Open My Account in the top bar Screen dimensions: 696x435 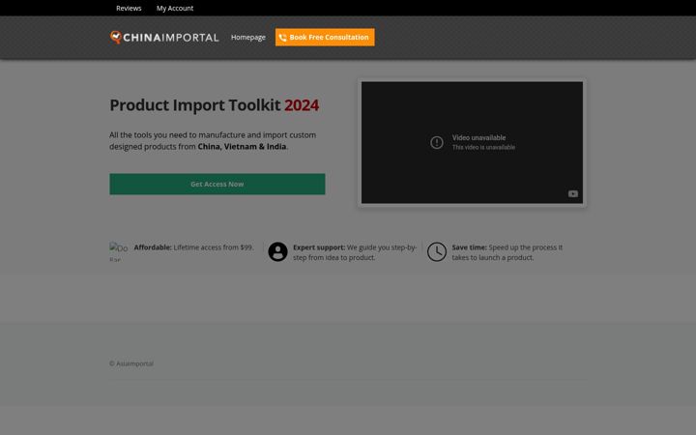click(x=175, y=8)
